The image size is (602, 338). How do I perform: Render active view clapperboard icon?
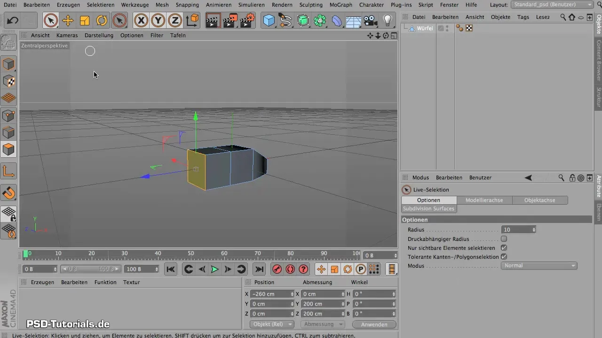tap(214, 21)
